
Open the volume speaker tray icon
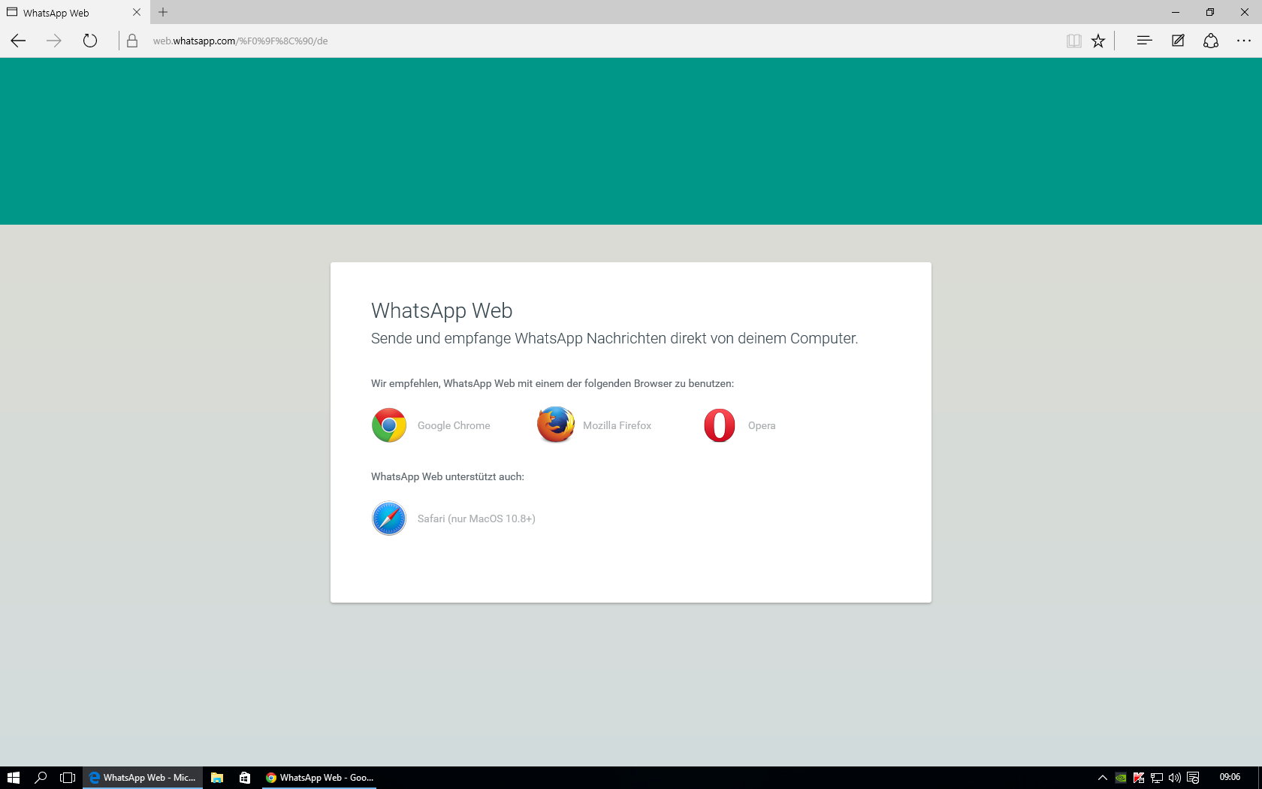(x=1175, y=778)
